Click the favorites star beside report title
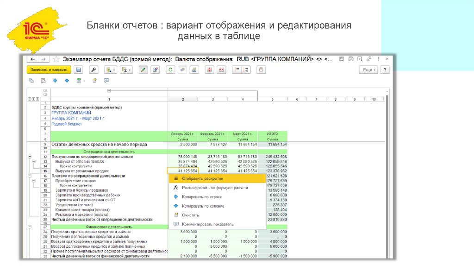Screen dimensions: 474x266 [x=56, y=59]
